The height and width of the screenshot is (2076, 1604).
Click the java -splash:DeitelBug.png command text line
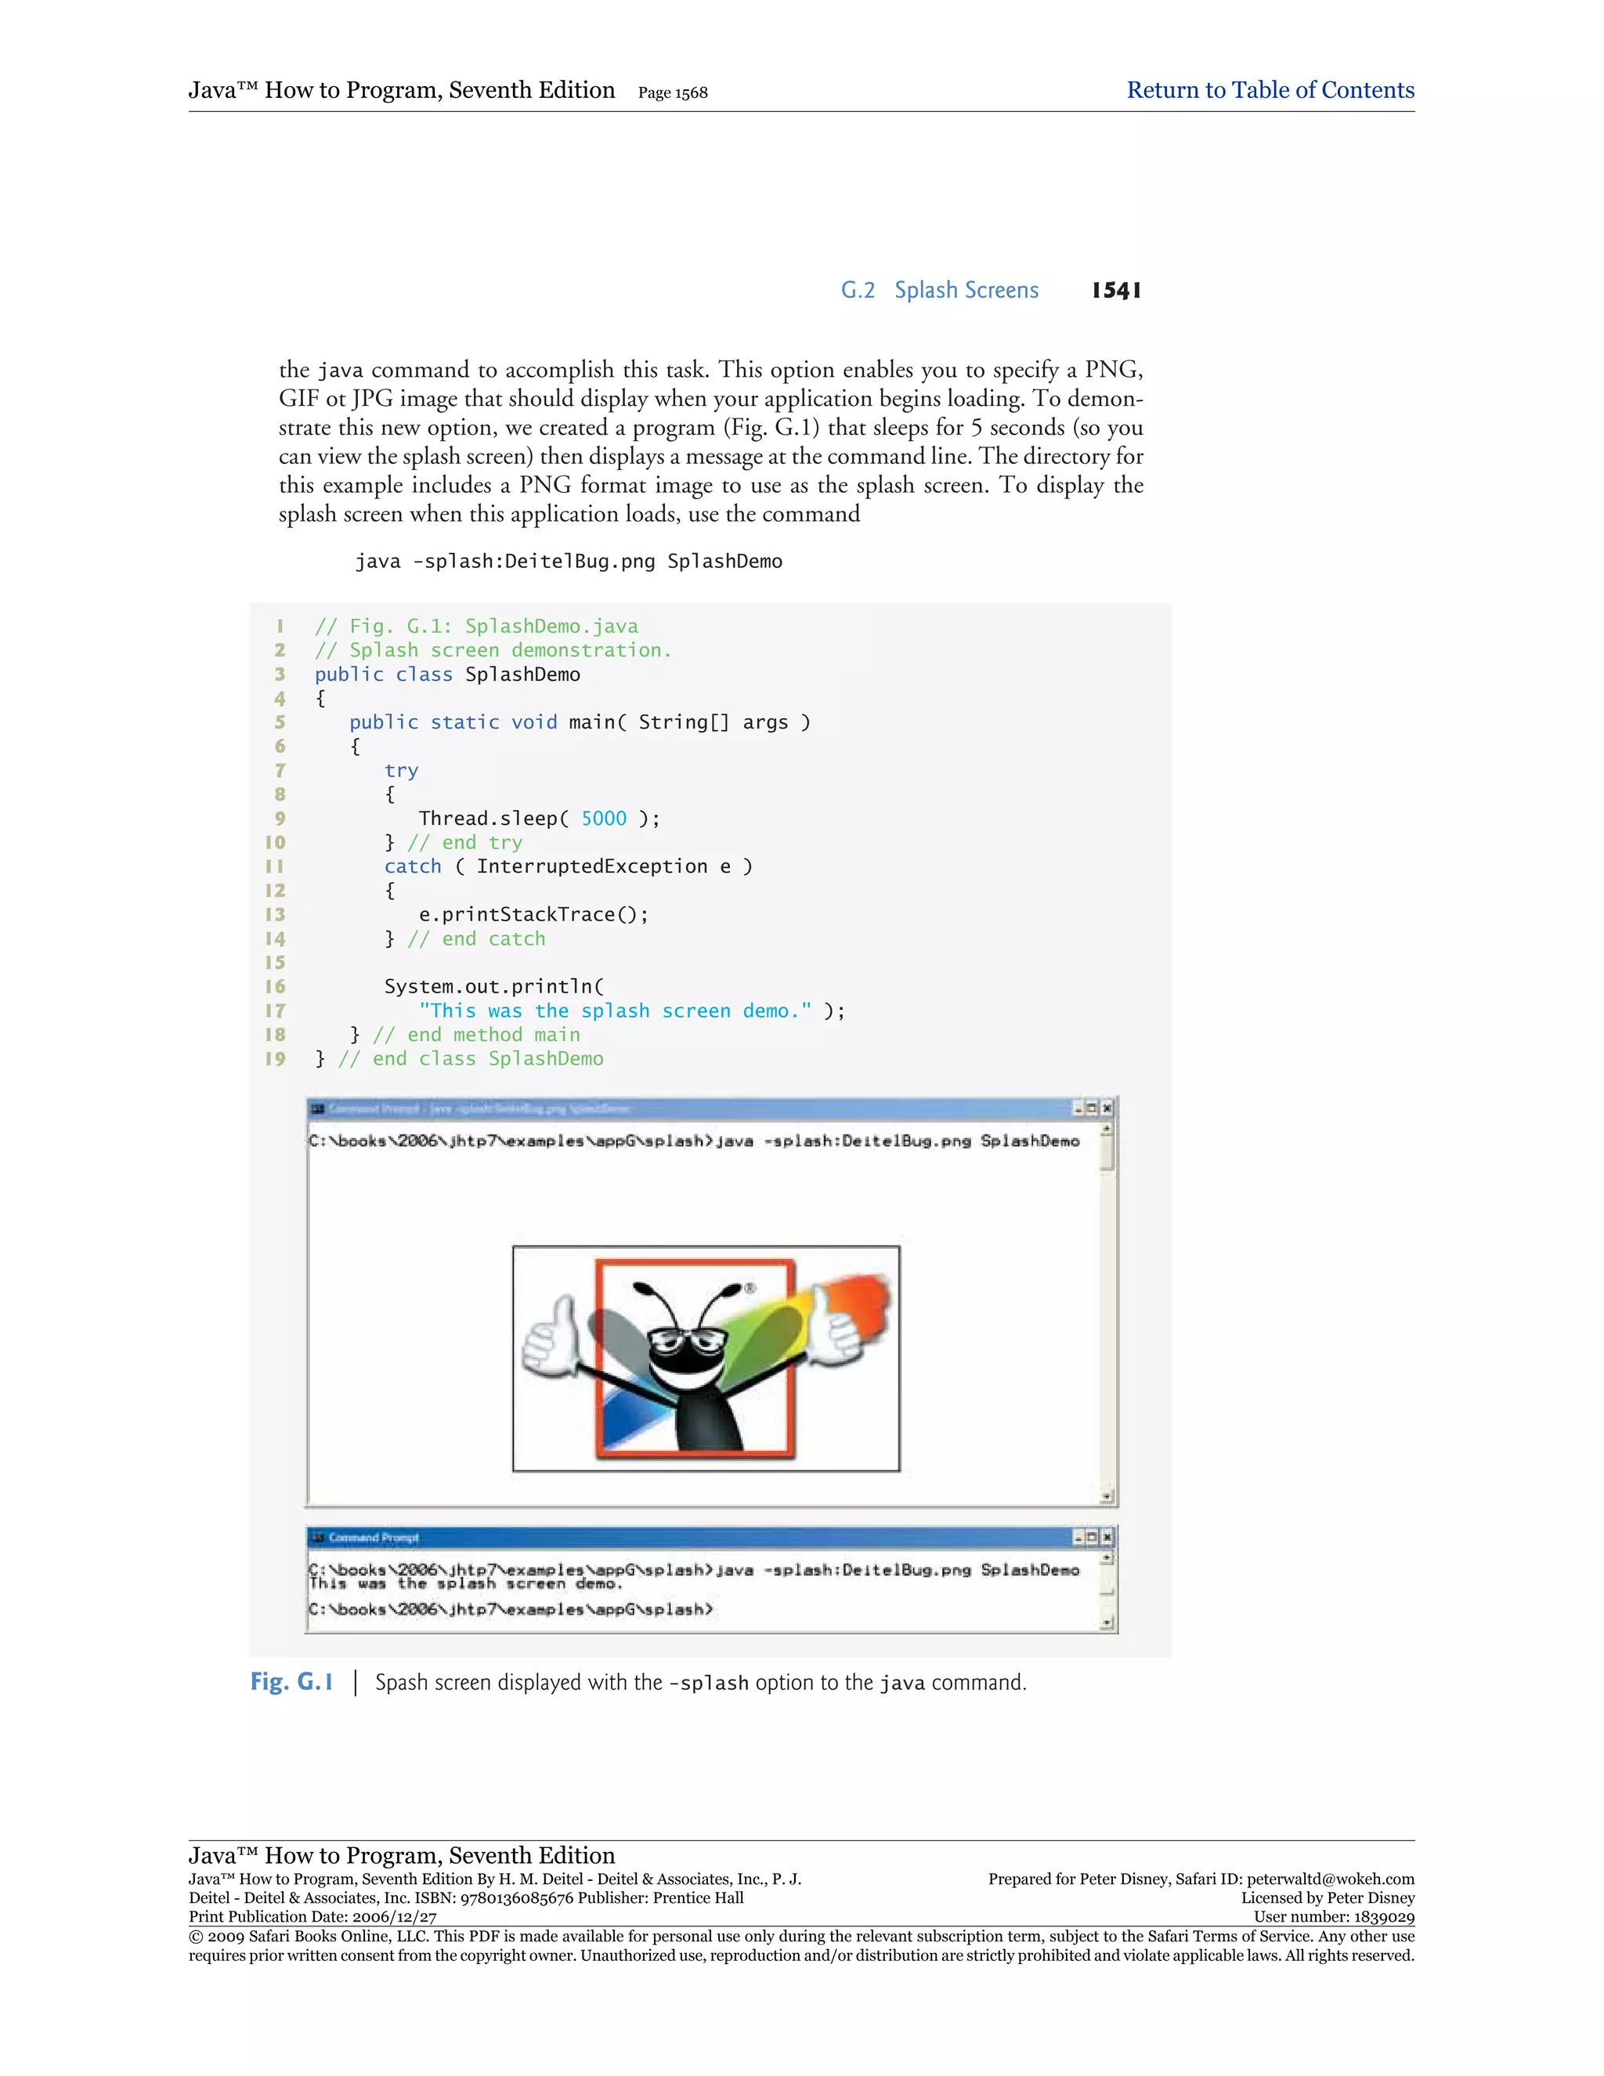click(569, 562)
